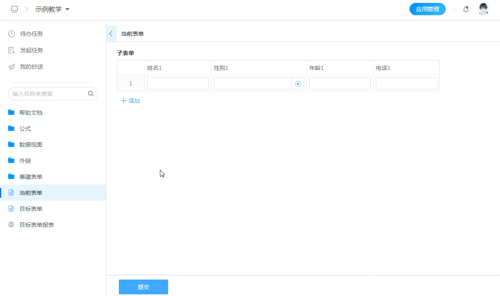
Task: Select 当前表单 in the sidebar
Action: click(31, 193)
